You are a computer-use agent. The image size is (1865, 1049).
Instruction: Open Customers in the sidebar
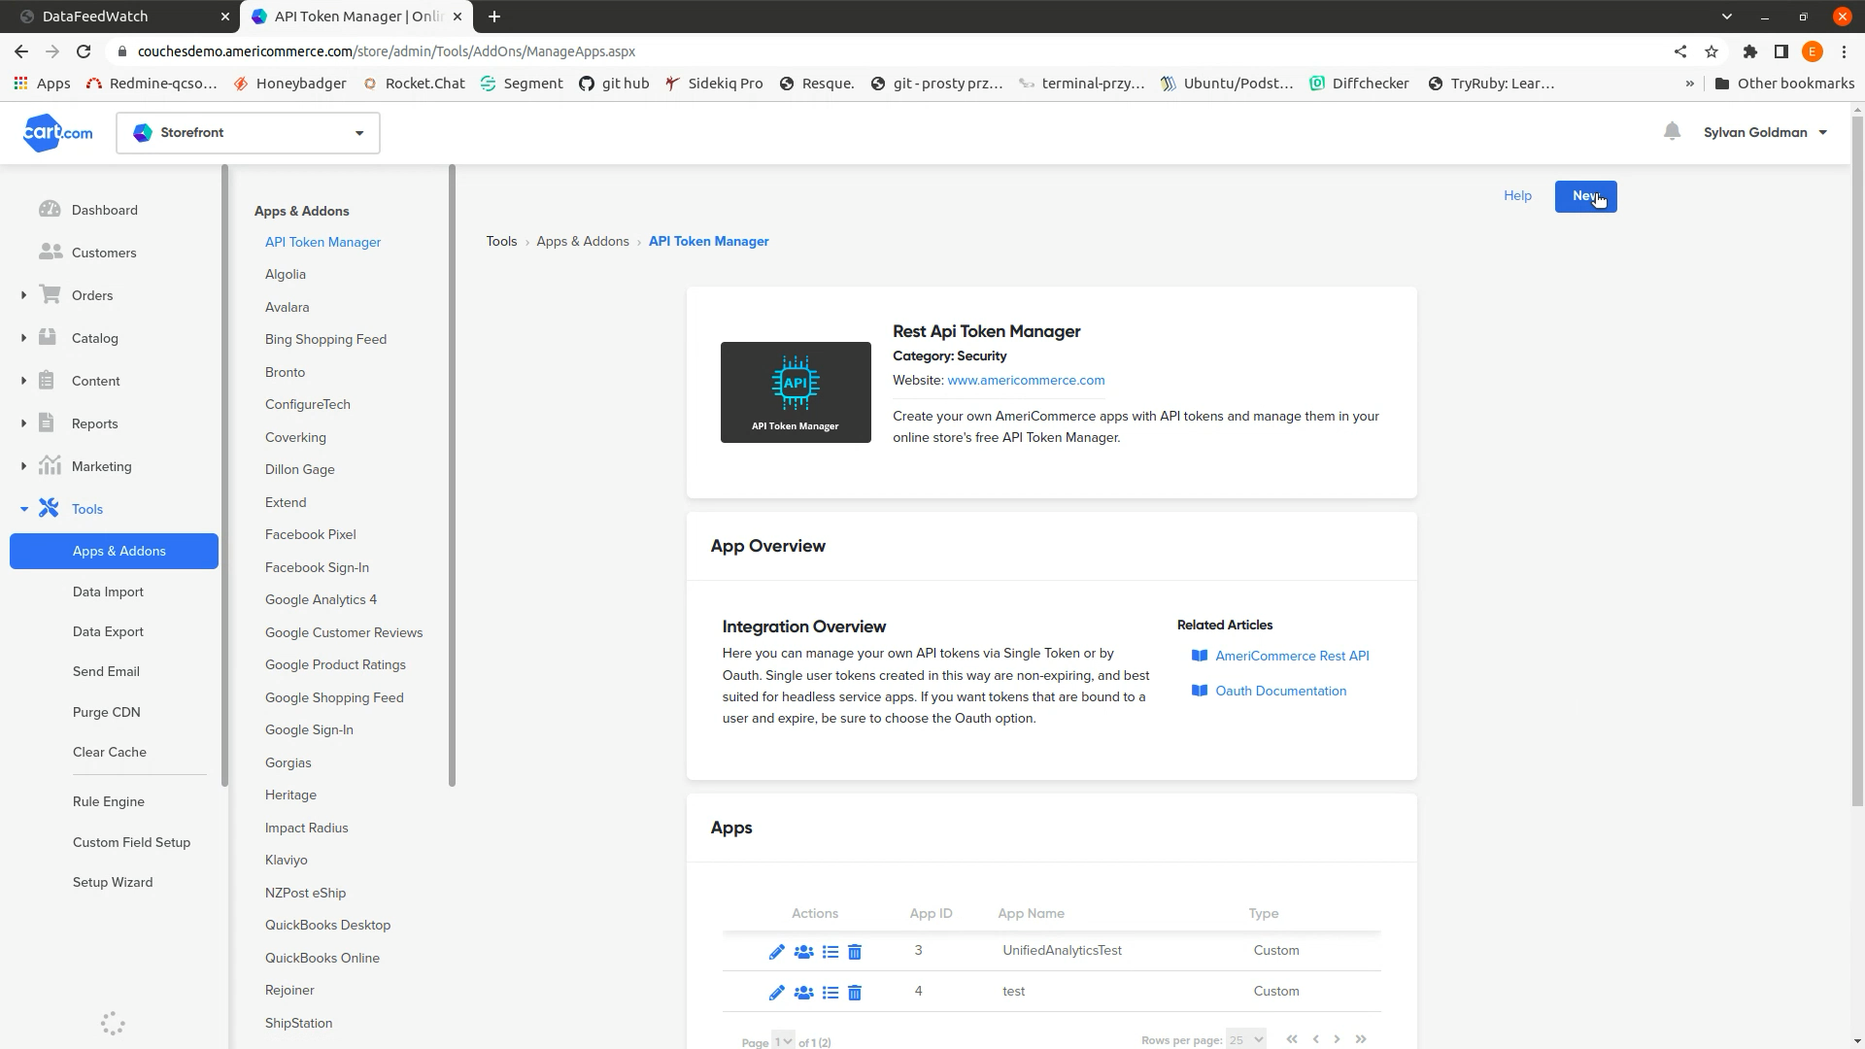pos(104,253)
